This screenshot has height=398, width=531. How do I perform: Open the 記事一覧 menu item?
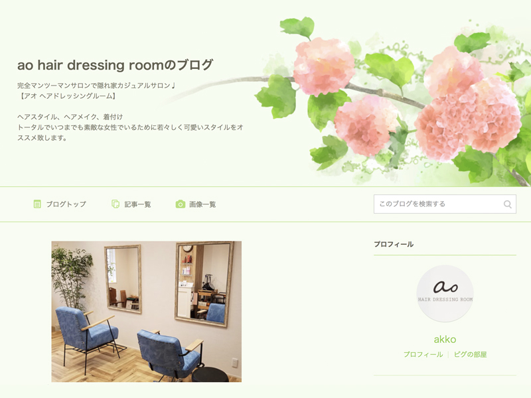pyautogui.click(x=137, y=204)
